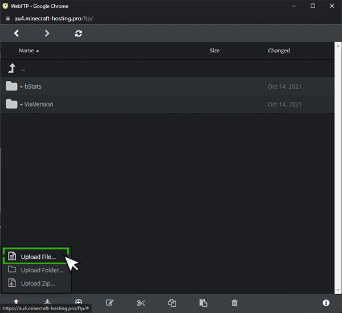Click the download toolbar icon

pos(47,302)
